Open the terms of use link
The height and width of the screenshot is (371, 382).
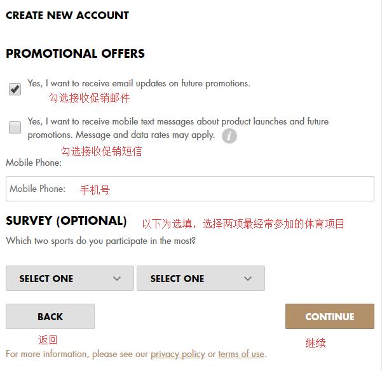(x=241, y=354)
